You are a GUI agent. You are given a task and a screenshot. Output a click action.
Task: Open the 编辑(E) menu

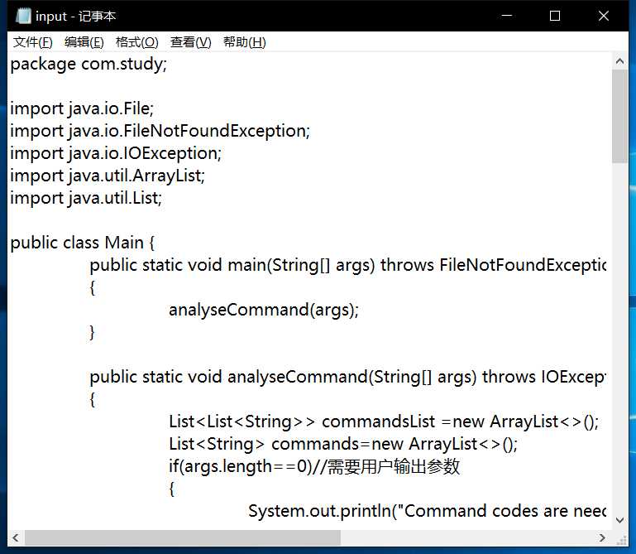point(84,42)
